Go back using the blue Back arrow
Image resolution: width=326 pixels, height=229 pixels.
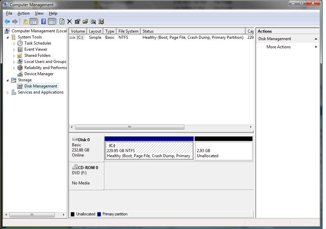tap(7, 21)
